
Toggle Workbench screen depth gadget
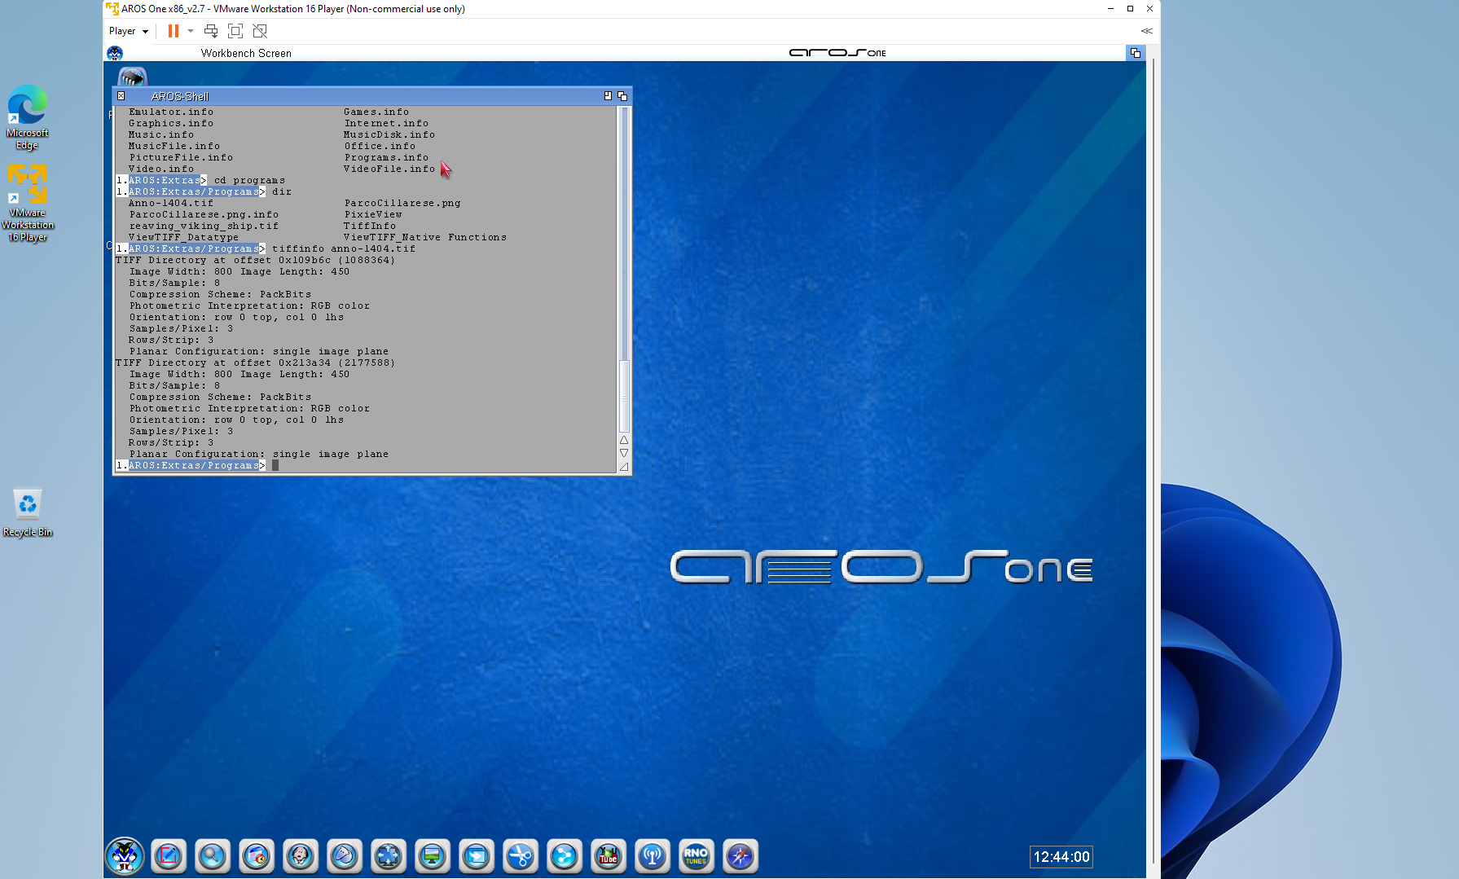(x=1135, y=53)
